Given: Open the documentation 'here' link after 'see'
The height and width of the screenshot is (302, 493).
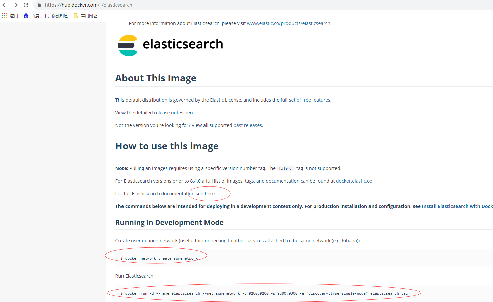Looking at the screenshot, I should click(x=210, y=194).
